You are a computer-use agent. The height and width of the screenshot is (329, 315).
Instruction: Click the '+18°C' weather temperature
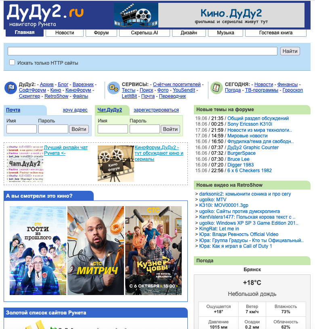252,283
